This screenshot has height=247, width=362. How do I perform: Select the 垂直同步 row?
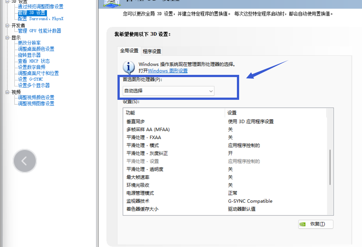[x=225, y=121]
